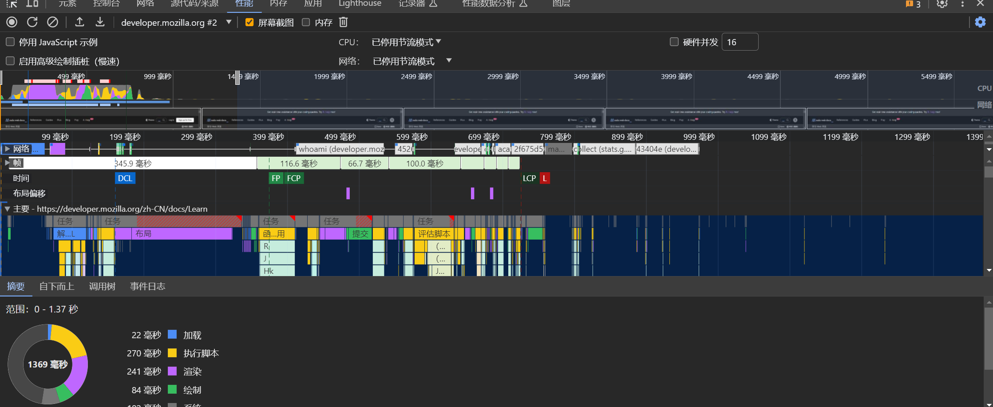This screenshot has width=993, height=407.
Task: Delete the recording with the trash icon
Action: coord(344,22)
